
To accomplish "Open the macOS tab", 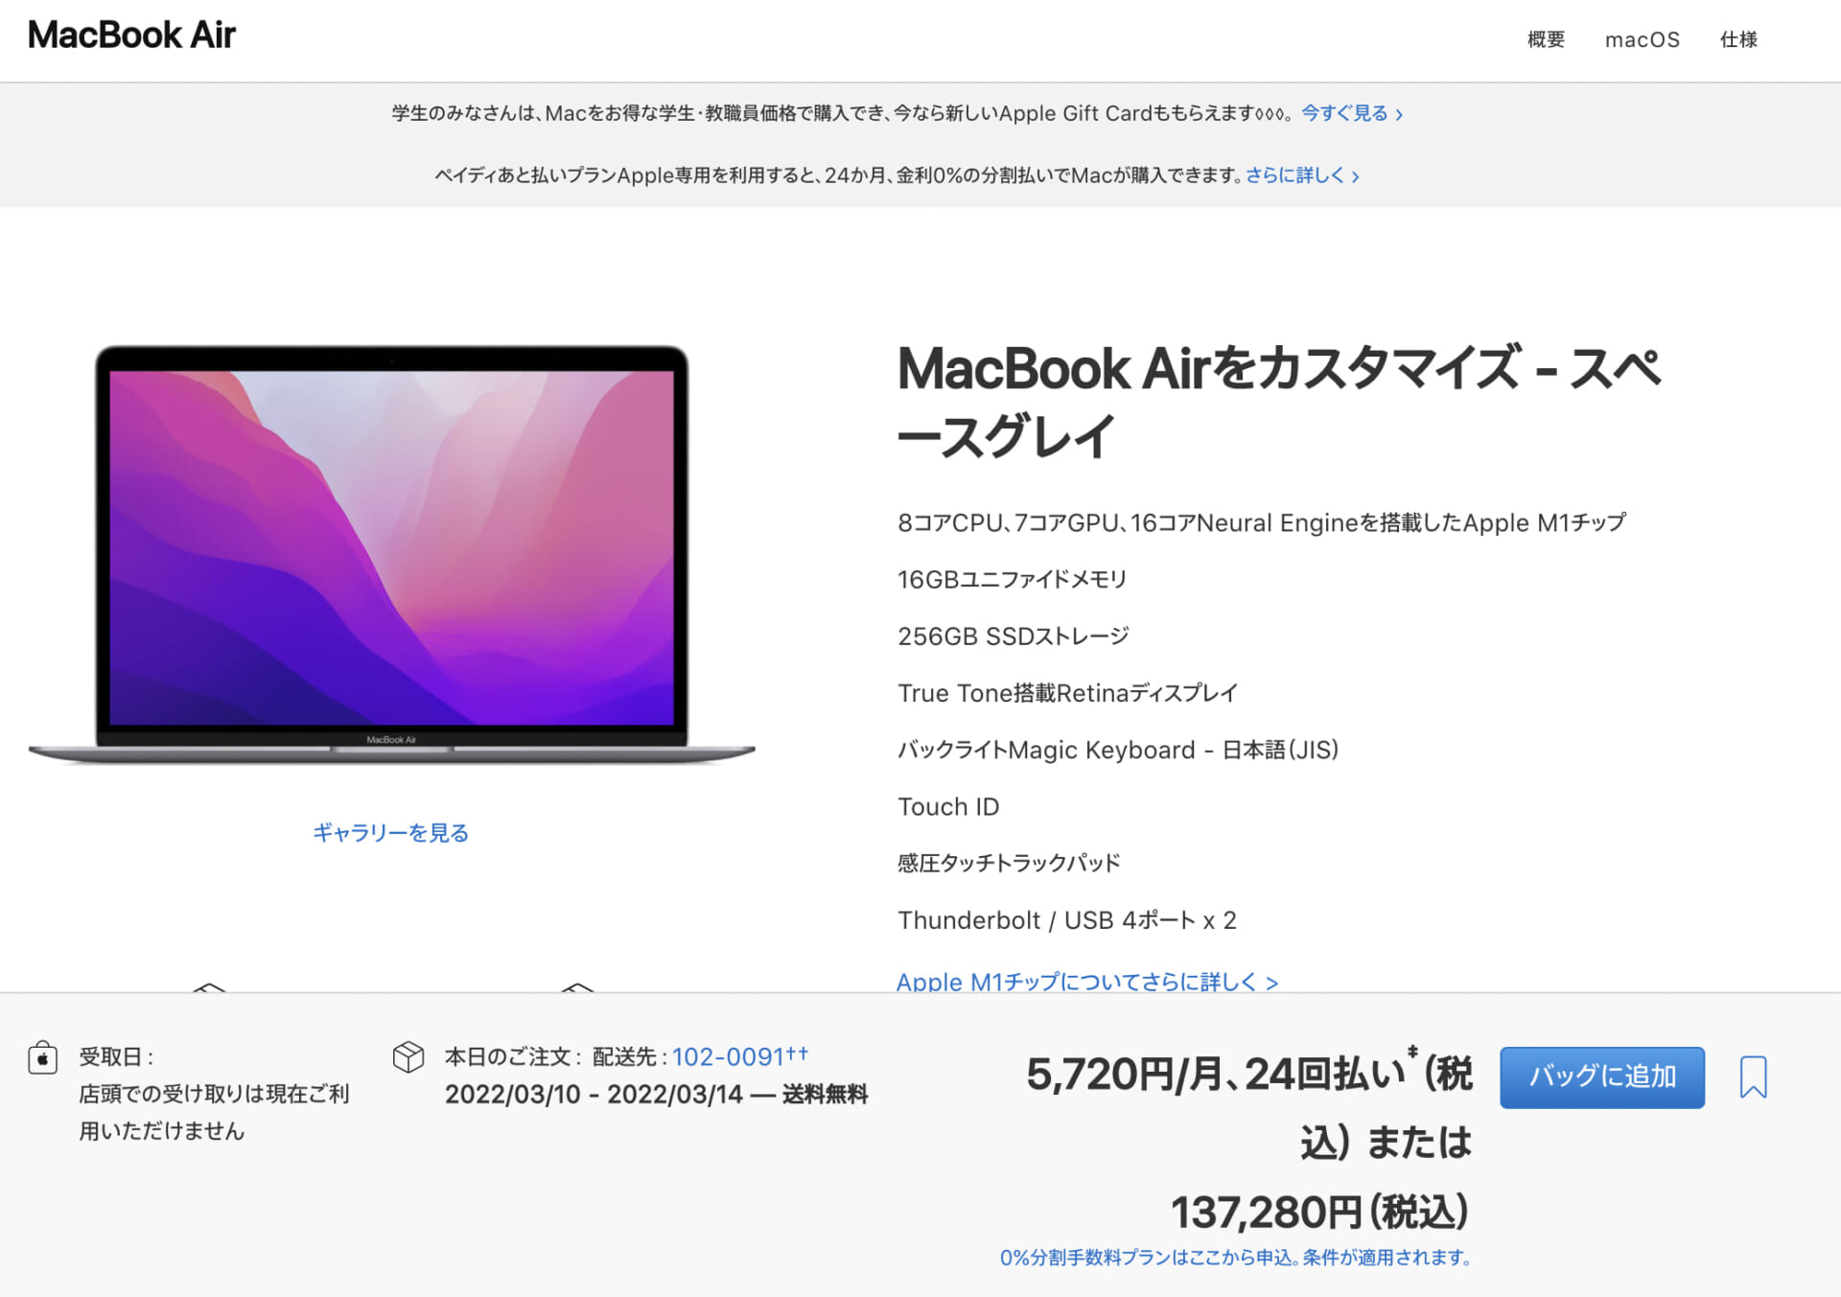I will point(1643,39).
